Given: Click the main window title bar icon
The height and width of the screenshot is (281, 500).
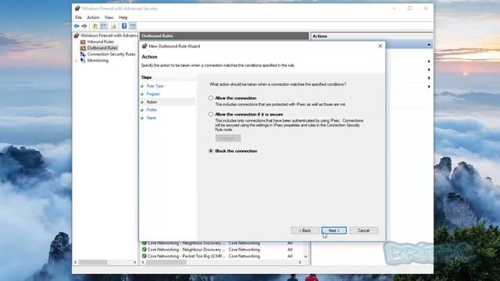Looking at the screenshot, I should (77, 9).
